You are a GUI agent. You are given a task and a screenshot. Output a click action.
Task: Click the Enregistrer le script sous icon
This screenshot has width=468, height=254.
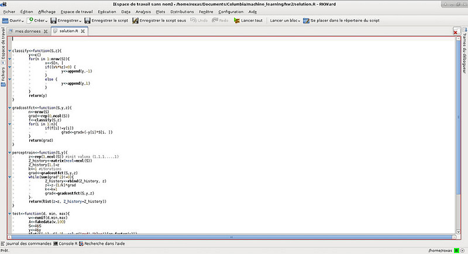tap(135, 20)
